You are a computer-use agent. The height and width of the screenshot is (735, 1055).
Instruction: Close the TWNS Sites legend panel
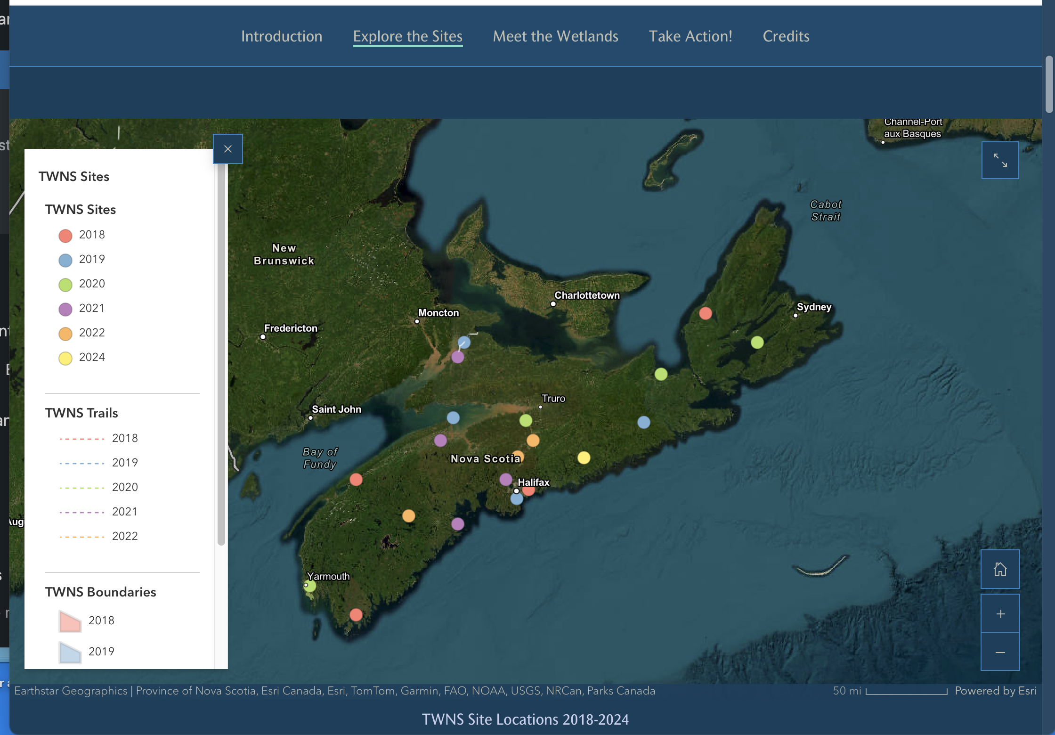[x=228, y=149]
